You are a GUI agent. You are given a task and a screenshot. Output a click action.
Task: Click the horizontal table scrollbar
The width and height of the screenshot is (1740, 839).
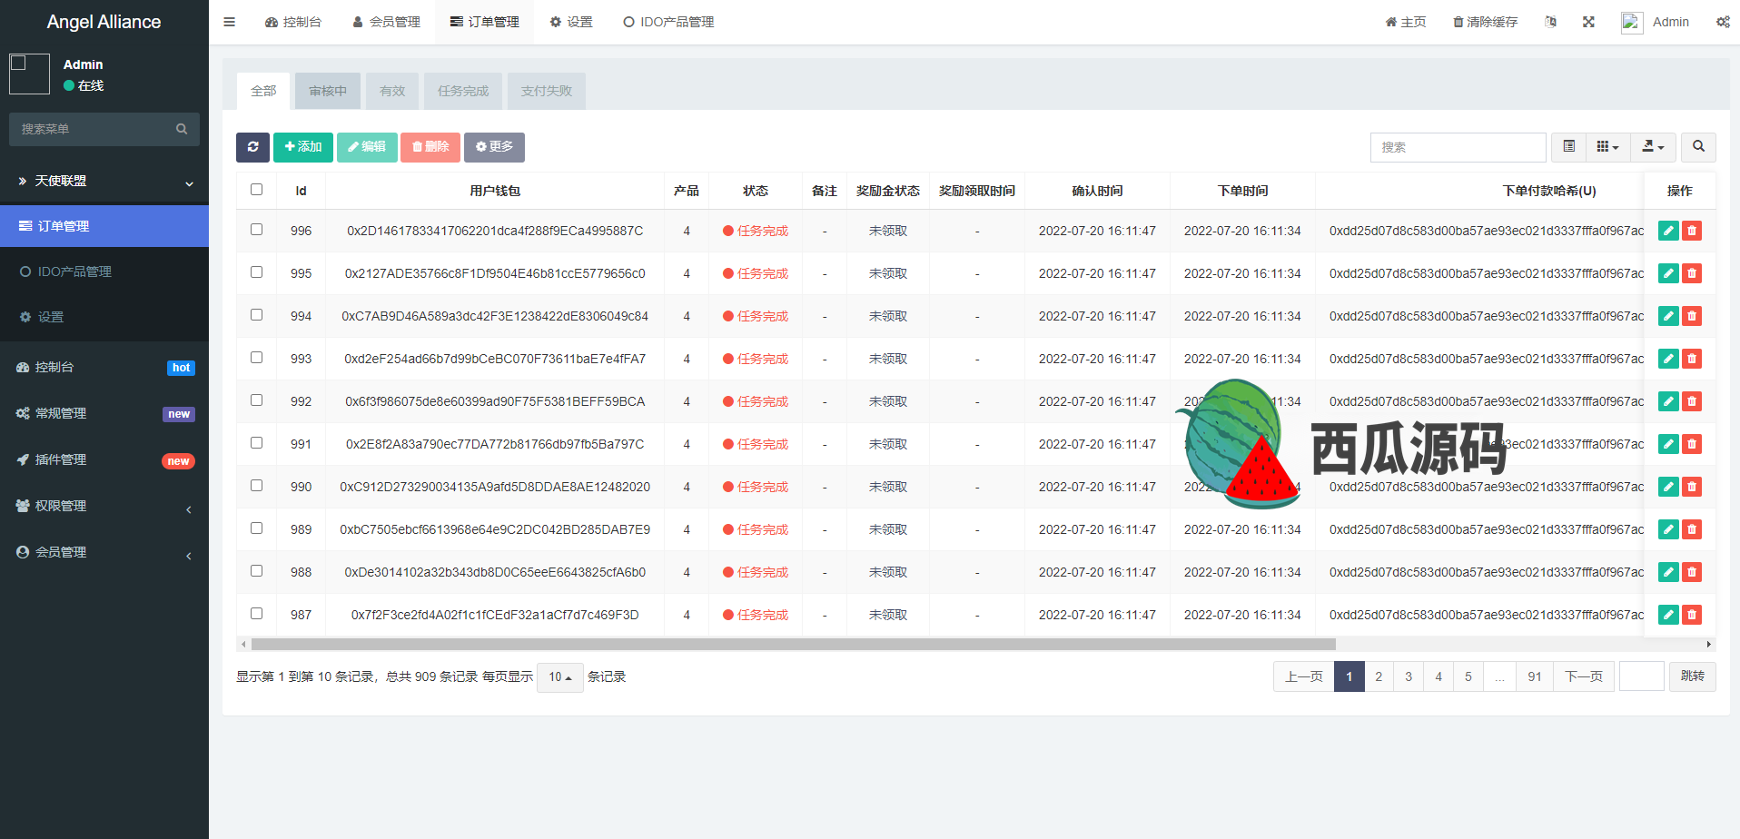coord(793,644)
